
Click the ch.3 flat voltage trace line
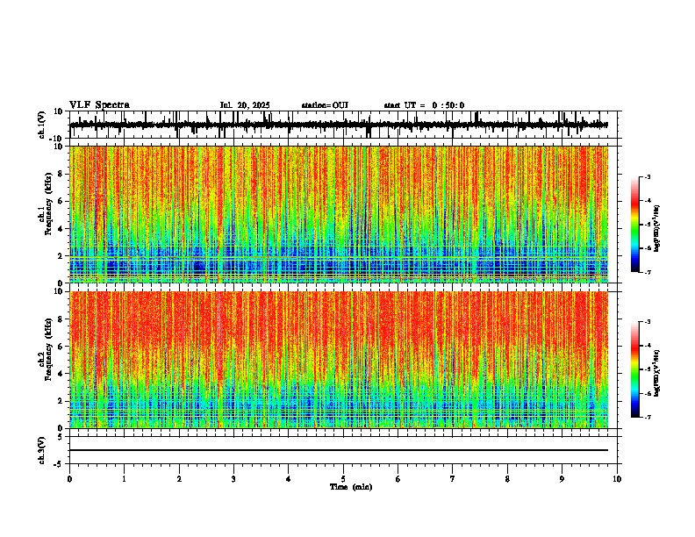click(339, 450)
